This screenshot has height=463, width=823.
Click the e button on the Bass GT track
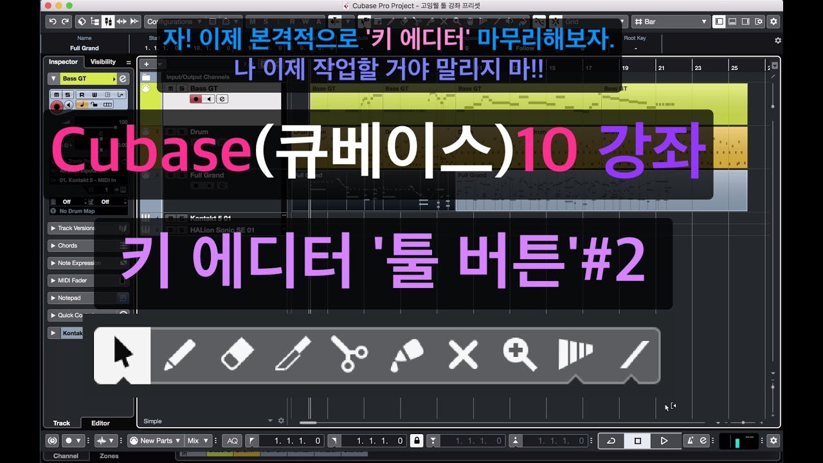(222, 99)
